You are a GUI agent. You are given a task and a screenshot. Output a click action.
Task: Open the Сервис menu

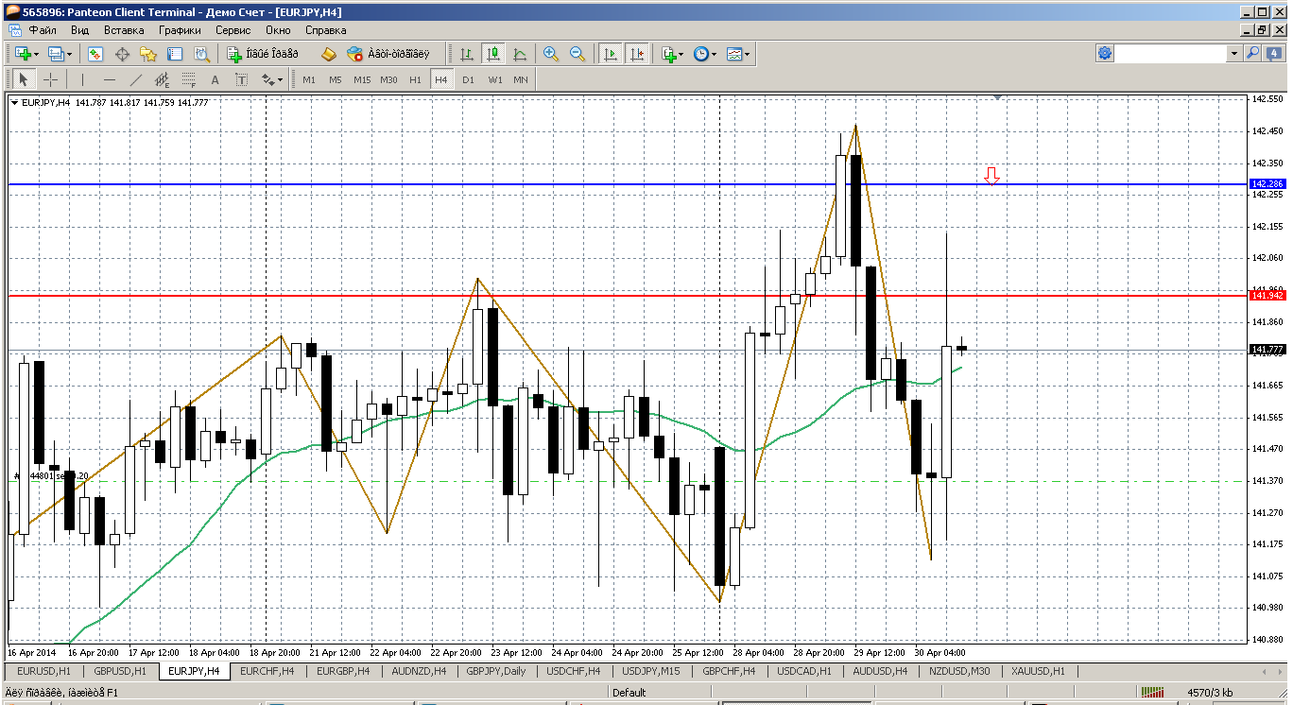233,30
